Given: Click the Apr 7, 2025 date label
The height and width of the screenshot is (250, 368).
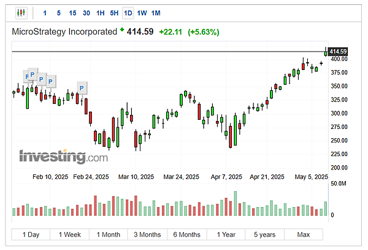Looking at the screenshot, I should [x=226, y=177].
